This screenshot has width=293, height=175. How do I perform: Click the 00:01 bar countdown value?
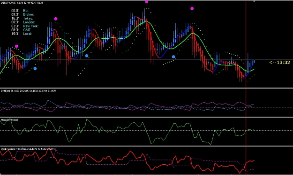15,11
